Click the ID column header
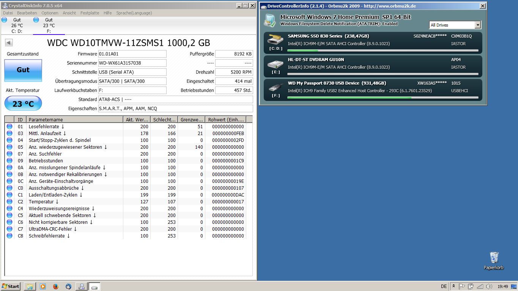Viewport: 518px width, 291px height. (x=20, y=120)
